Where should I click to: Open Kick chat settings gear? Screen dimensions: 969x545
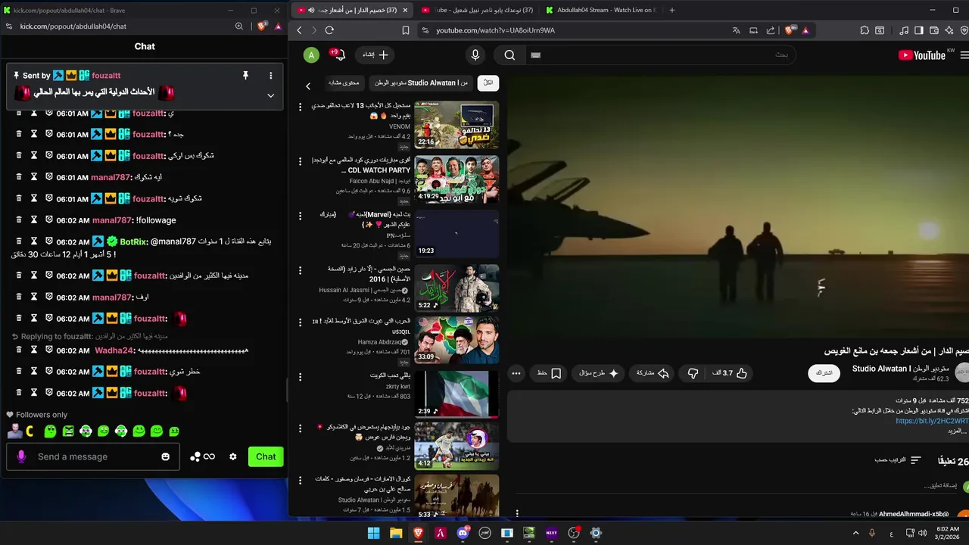pyautogui.click(x=233, y=456)
